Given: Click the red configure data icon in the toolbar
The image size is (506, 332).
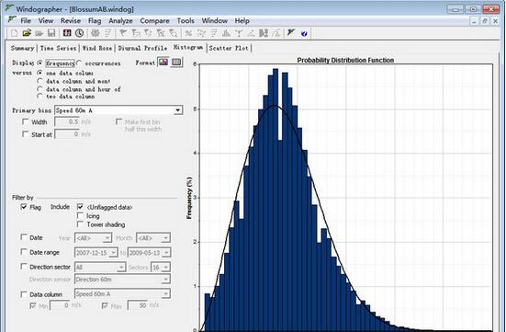Looking at the screenshot, I should click(67, 33).
